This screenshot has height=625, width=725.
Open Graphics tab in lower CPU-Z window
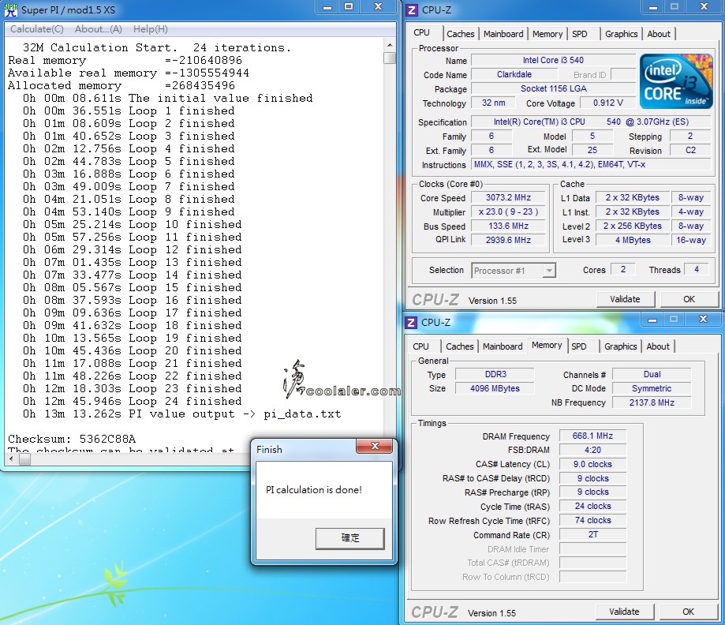(621, 346)
